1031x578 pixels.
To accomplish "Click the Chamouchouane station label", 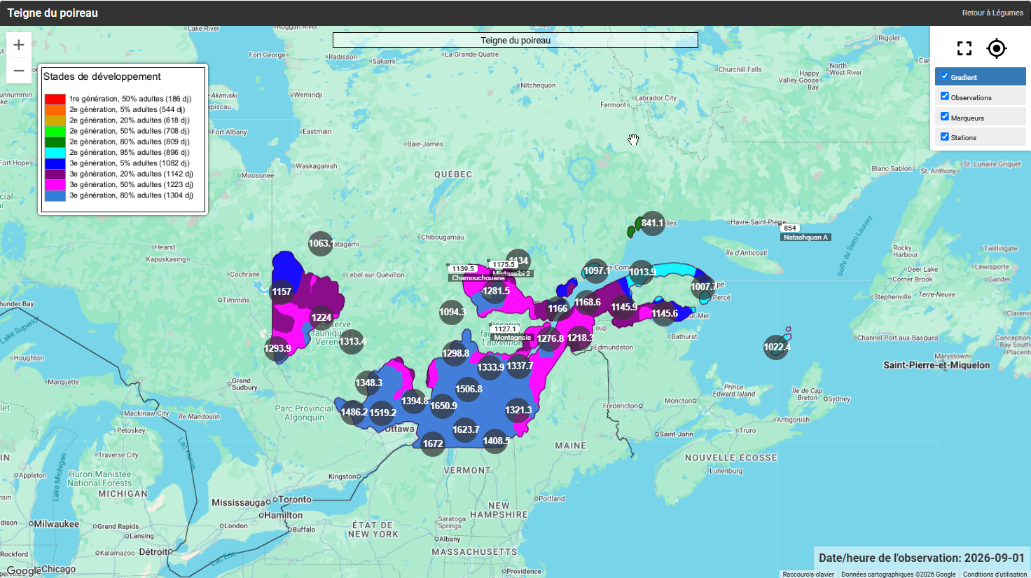I will coord(478,278).
